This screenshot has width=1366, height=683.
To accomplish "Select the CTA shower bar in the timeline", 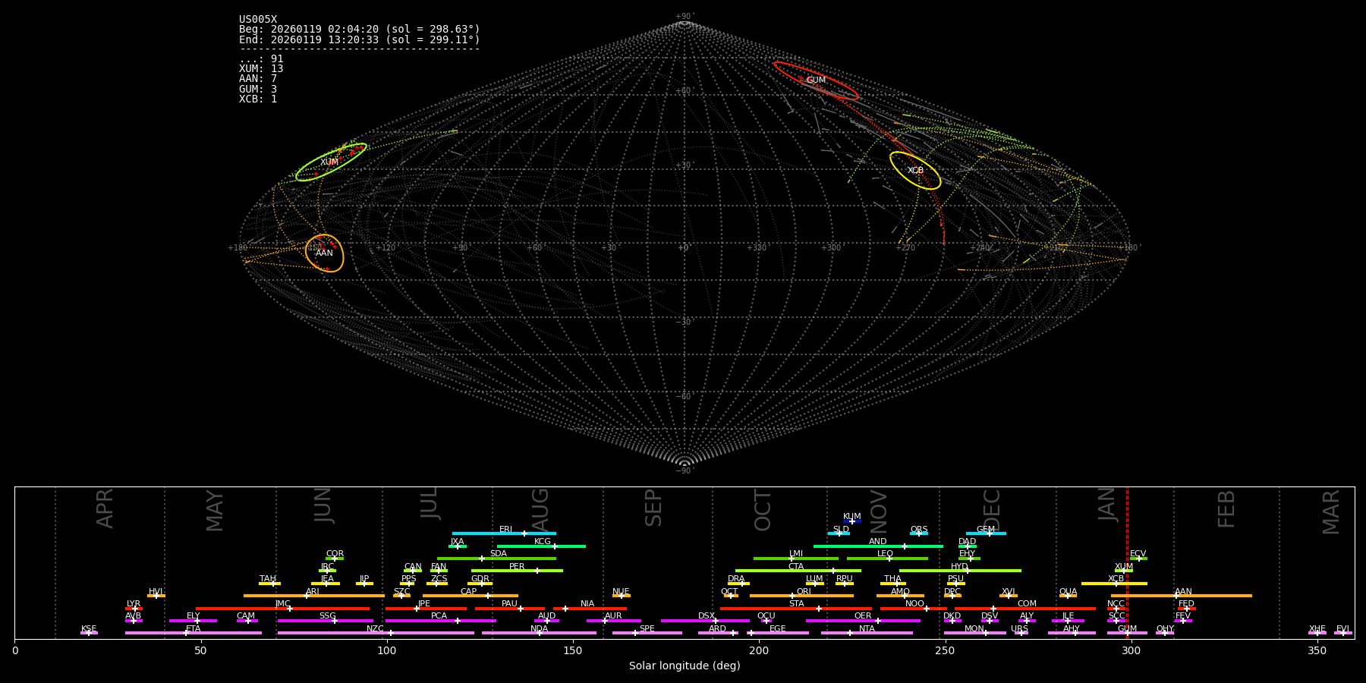I will pyautogui.click(x=798, y=571).
